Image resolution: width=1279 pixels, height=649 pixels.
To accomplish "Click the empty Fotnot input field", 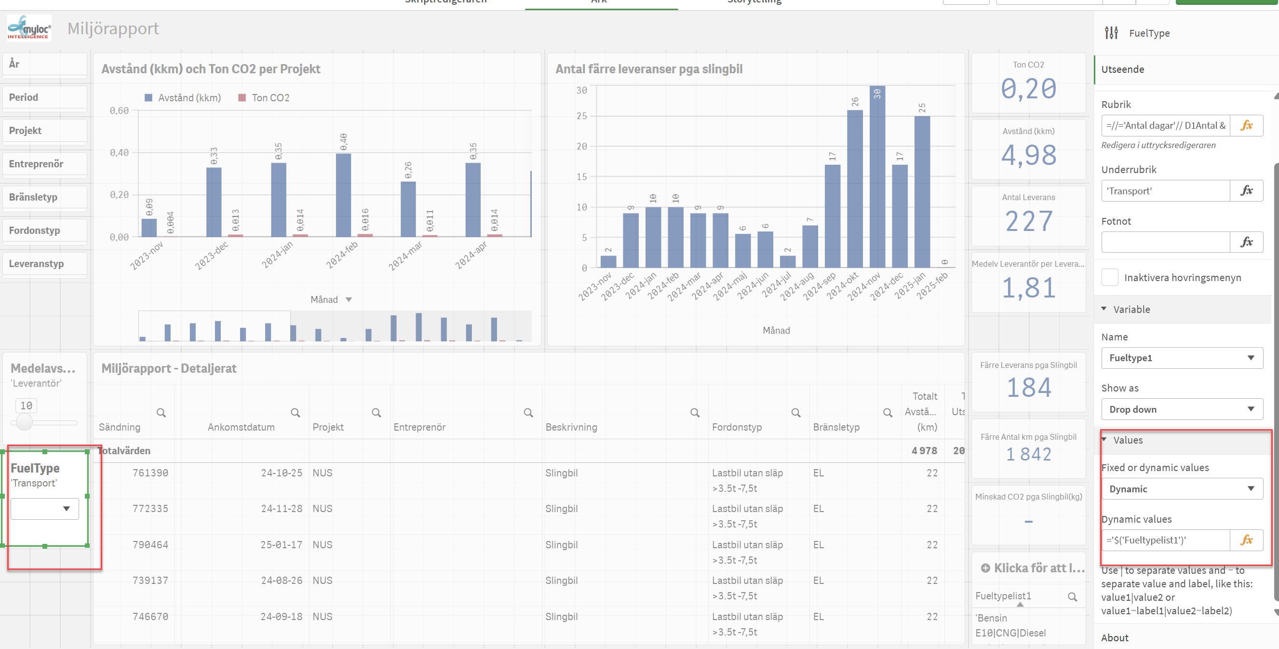I will (x=1166, y=243).
